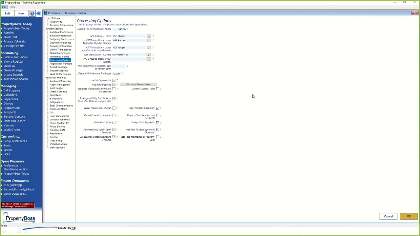Viewport: 420px width, 236px height.
Task: Open the File menu
Action: (4, 7)
